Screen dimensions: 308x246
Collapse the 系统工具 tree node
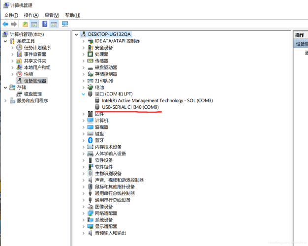(x=5, y=41)
